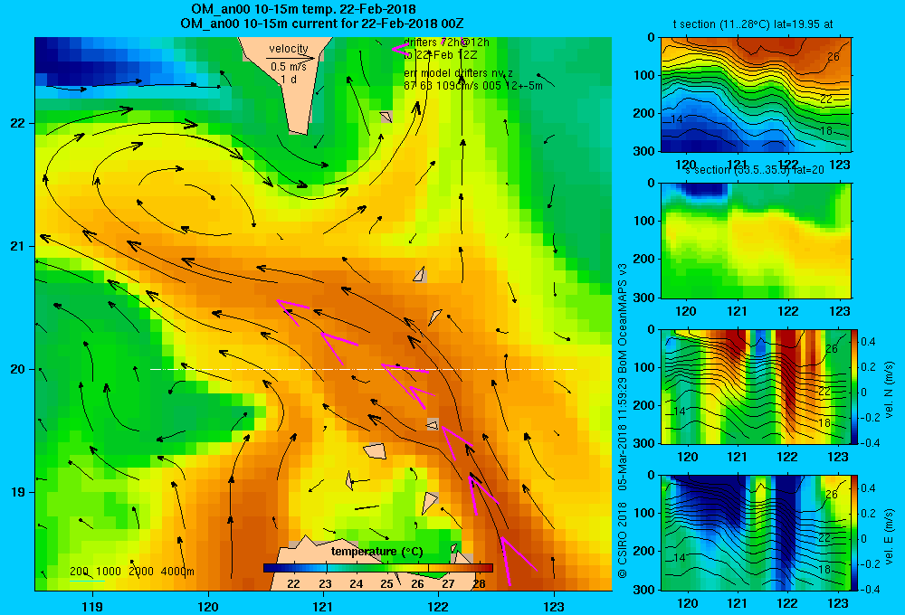Click the vel. N color scale bar
905x615 pixels.
pos(854,386)
